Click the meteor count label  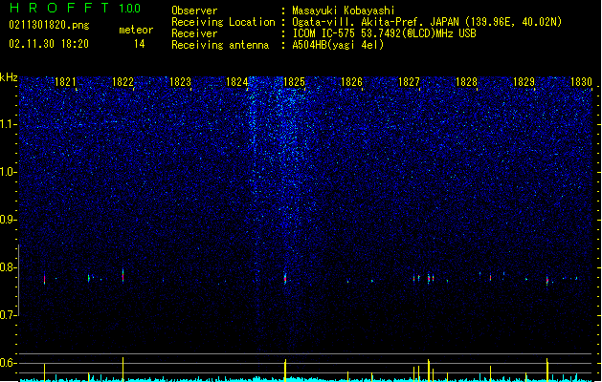click(136, 30)
